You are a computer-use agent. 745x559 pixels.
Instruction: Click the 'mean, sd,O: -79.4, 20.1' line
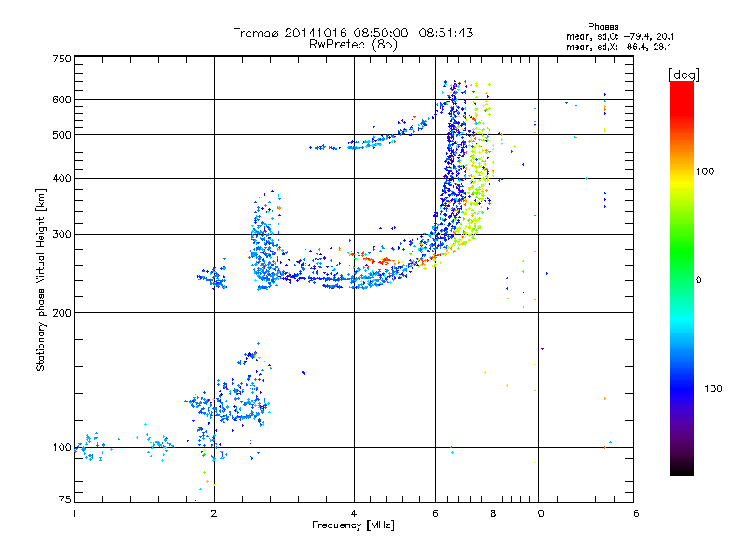[x=620, y=36]
